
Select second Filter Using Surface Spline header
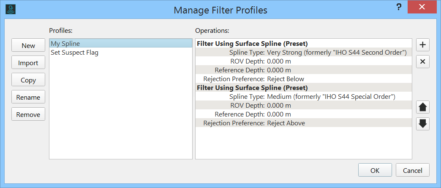252,88
